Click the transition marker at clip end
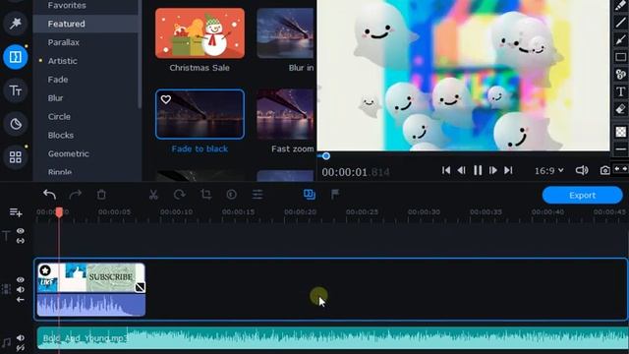 [140, 286]
